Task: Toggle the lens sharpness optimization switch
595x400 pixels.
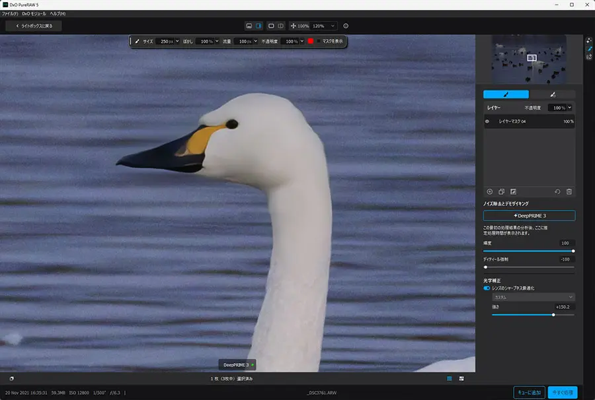Action: point(487,288)
